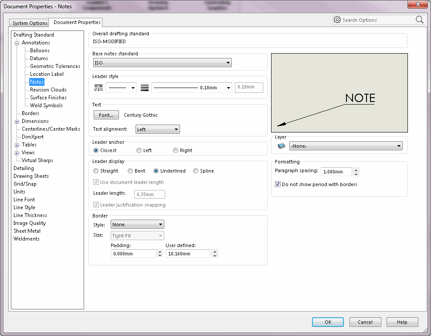Open the leader line style dropdown
431x336 pixels.
pyautogui.click(x=121, y=88)
